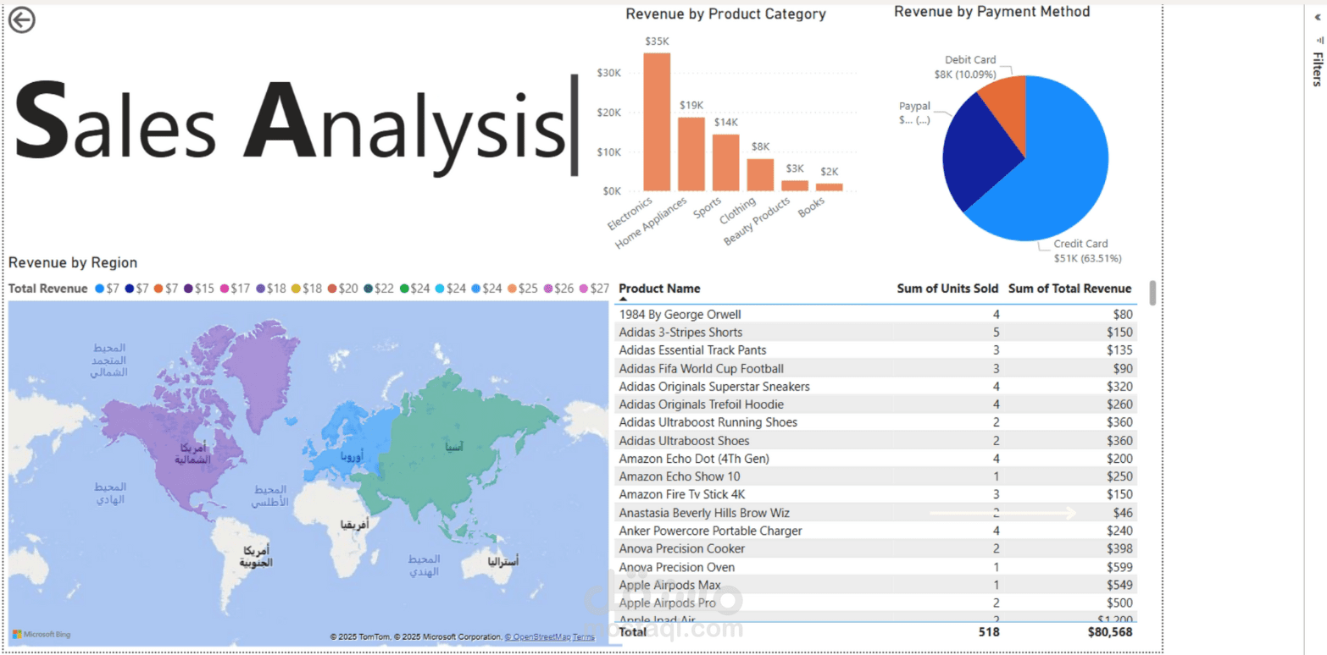Open the map Terms link
The height and width of the screenshot is (655, 1327).
click(583, 636)
